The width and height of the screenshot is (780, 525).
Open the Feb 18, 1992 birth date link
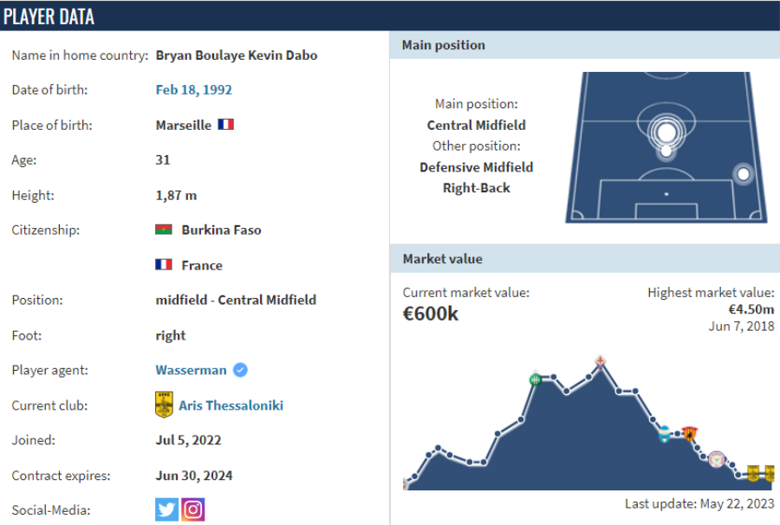(x=194, y=90)
